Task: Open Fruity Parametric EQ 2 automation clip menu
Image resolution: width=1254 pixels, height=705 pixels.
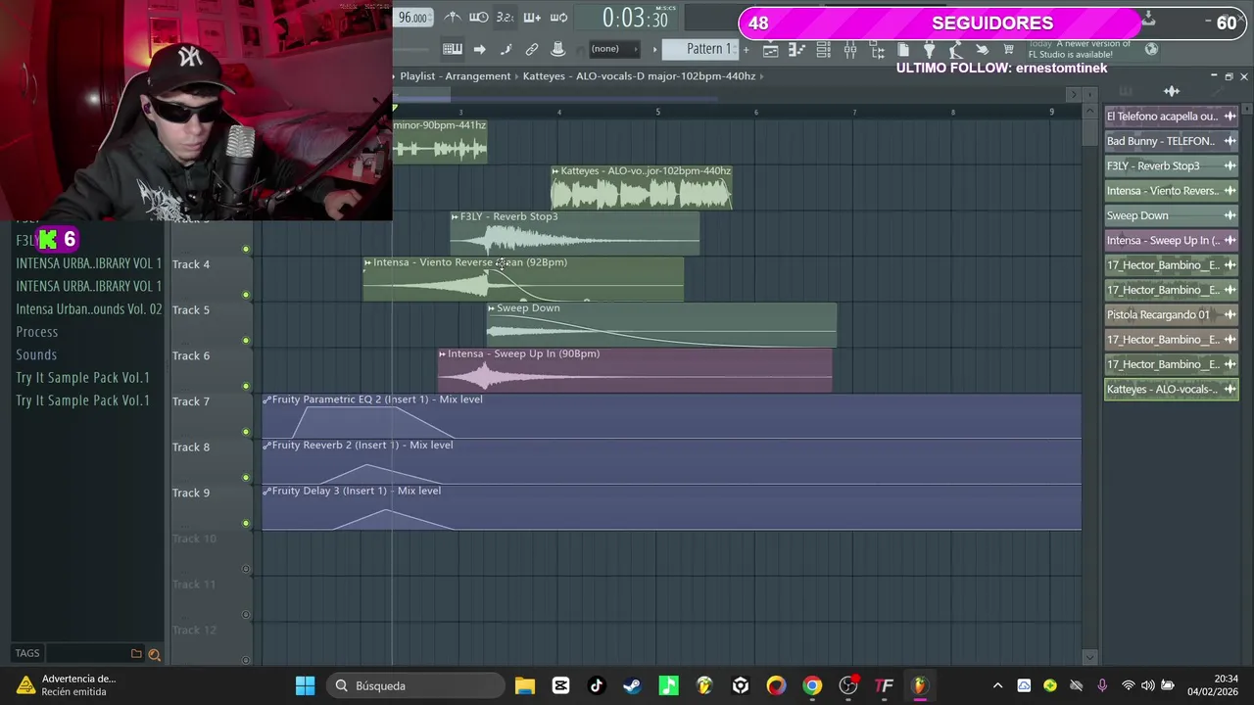Action: click(x=266, y=399)
